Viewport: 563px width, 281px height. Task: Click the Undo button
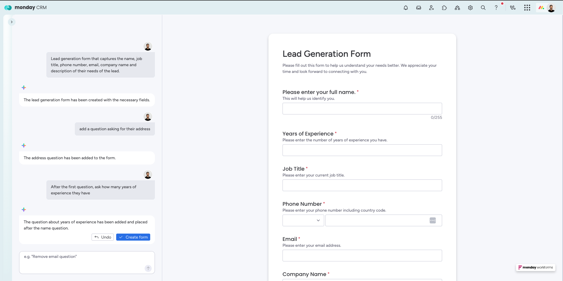[x=103, y=237]
